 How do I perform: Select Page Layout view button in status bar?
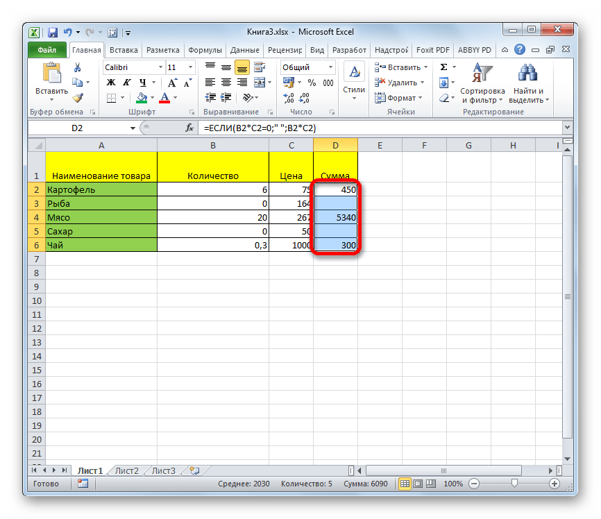click(418, 484)
